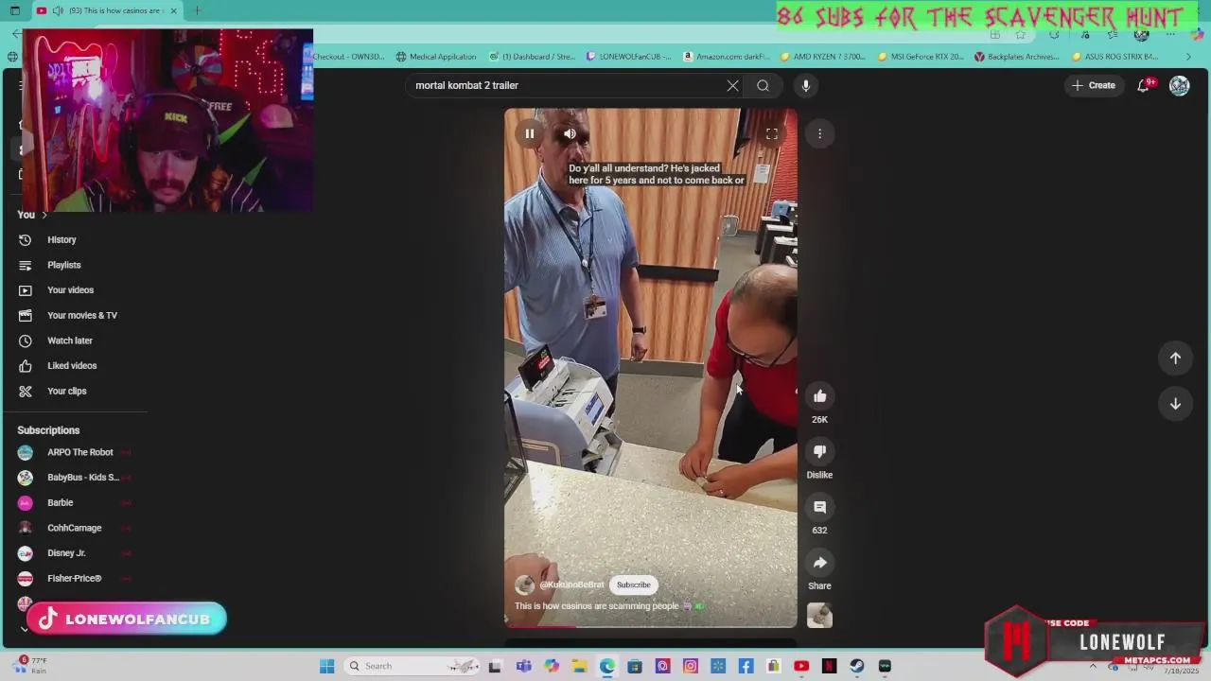
Task: Start voice search with microphone
Action: click(806, 85)
